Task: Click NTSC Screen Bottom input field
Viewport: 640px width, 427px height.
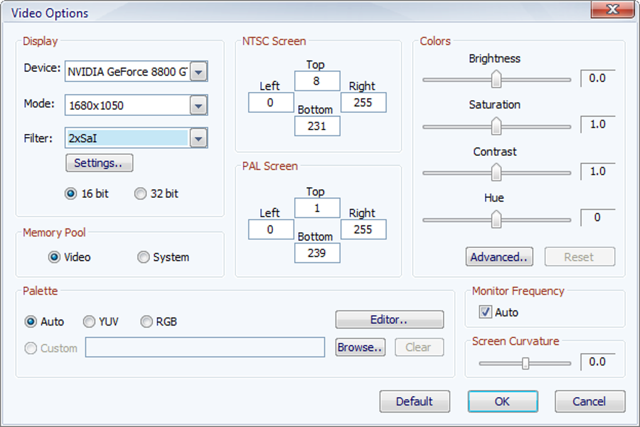Action: click(x=317, y=126)
